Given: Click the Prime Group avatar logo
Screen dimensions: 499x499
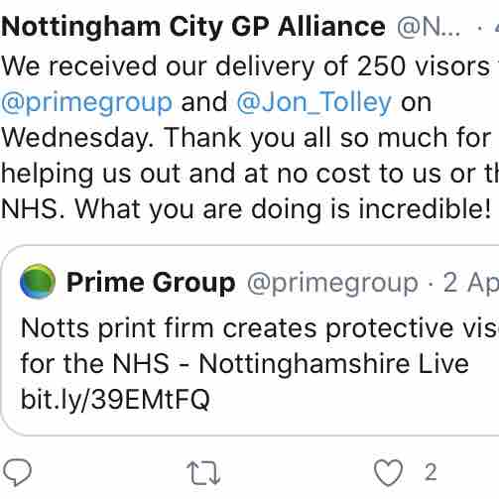Looking at the screenshot, I should click(x=38, y=282).
